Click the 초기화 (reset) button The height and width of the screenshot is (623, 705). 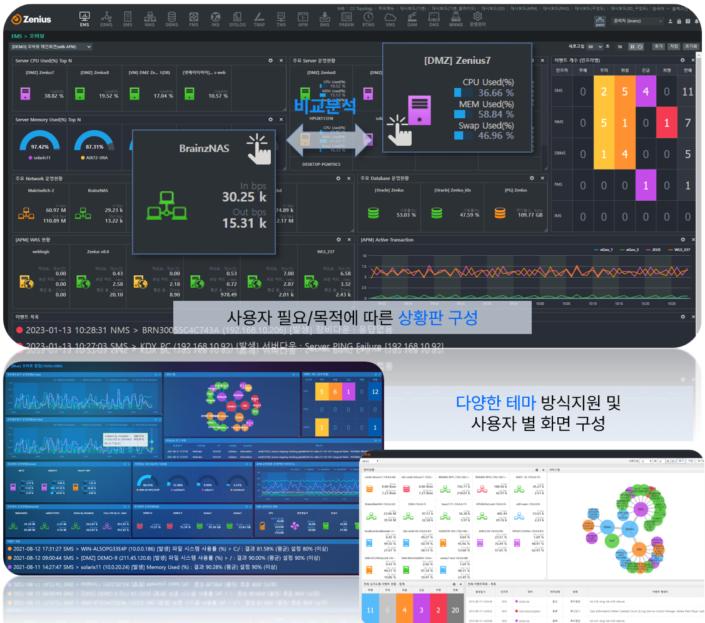coord(691,47)
